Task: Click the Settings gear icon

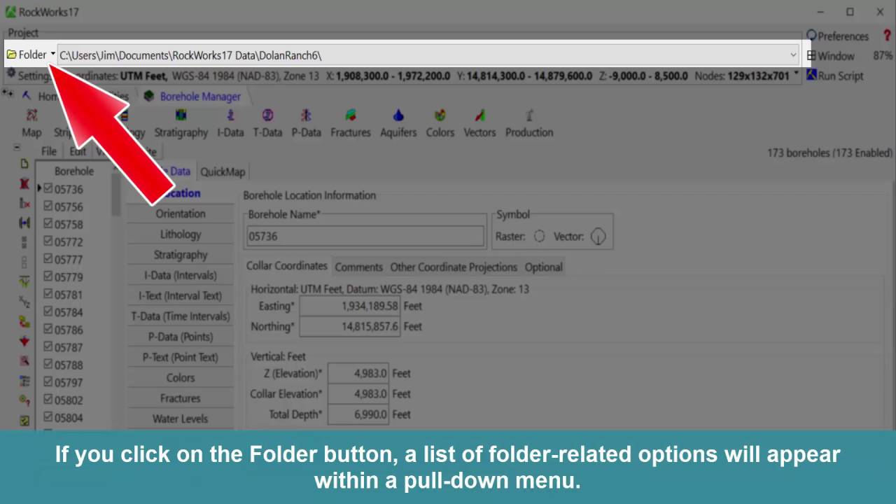Action: 11,73
